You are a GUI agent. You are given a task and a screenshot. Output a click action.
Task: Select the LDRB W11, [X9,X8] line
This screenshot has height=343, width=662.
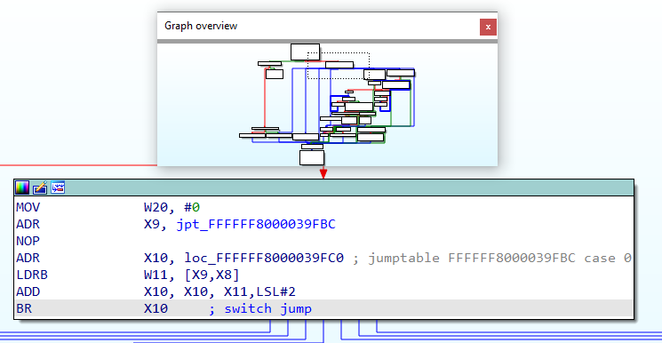coord(323,275)
